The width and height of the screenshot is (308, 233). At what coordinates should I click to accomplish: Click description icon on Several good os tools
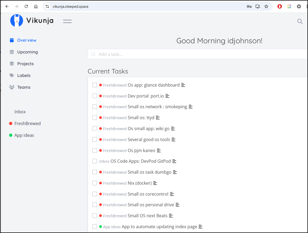(174, 139)
